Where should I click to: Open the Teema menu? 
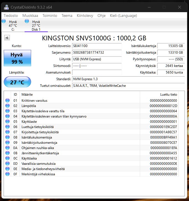pyautogui.click(x=67, y=16)
